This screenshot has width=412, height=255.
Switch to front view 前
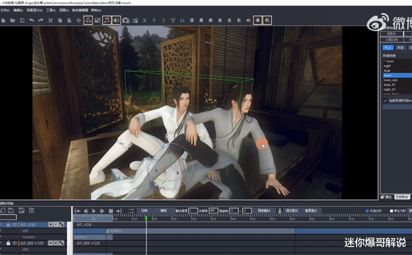click(x=211, y=21)
